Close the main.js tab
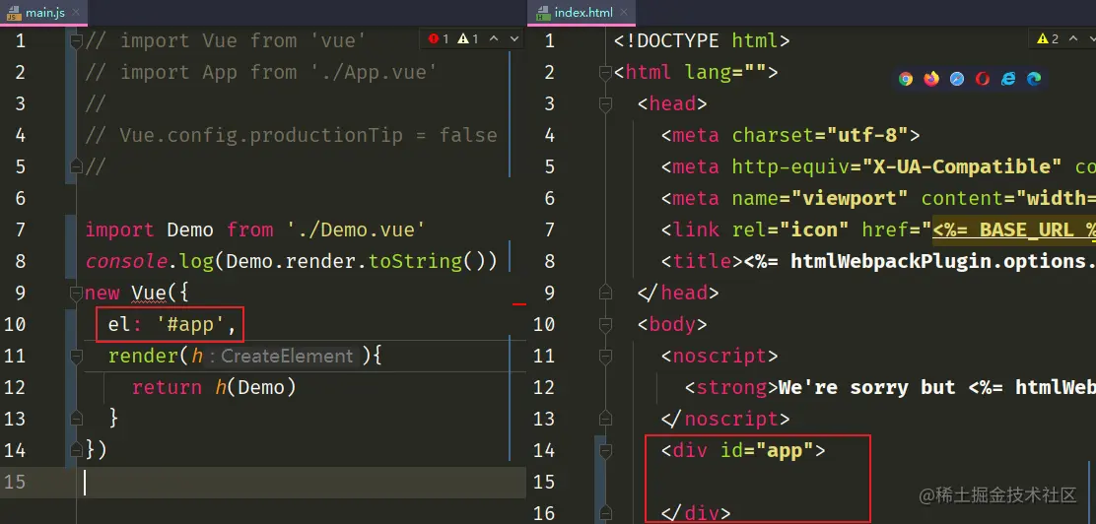1096x524 pixels. click(76, 13)
